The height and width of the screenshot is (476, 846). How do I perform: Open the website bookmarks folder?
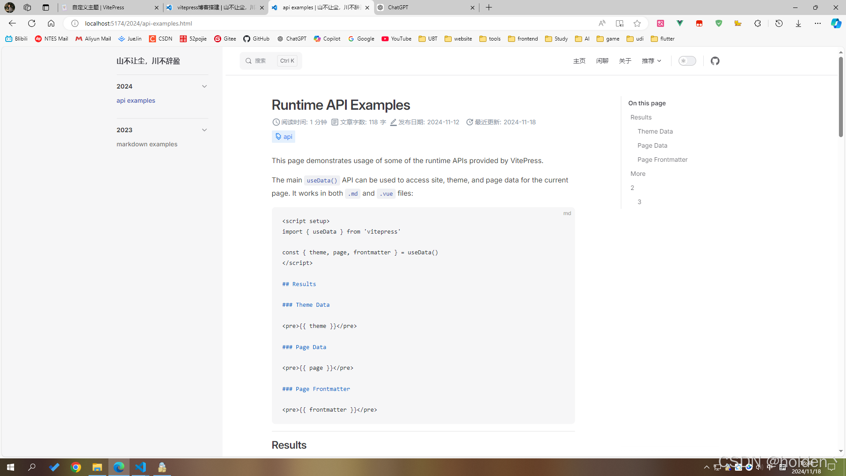(458, 39)
